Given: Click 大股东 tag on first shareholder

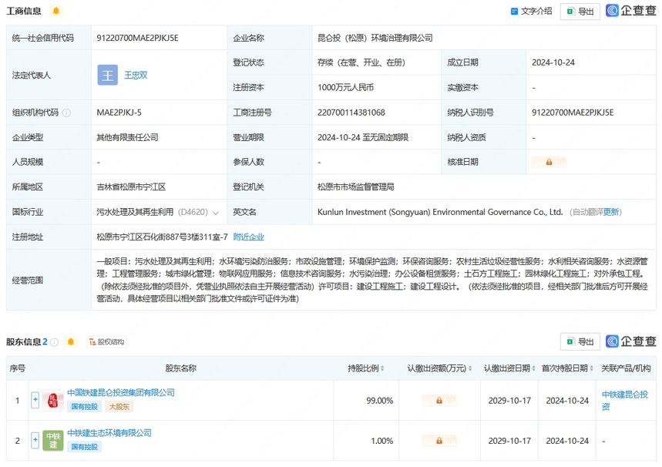Looking at the screenshot, I should click(119, 407).
